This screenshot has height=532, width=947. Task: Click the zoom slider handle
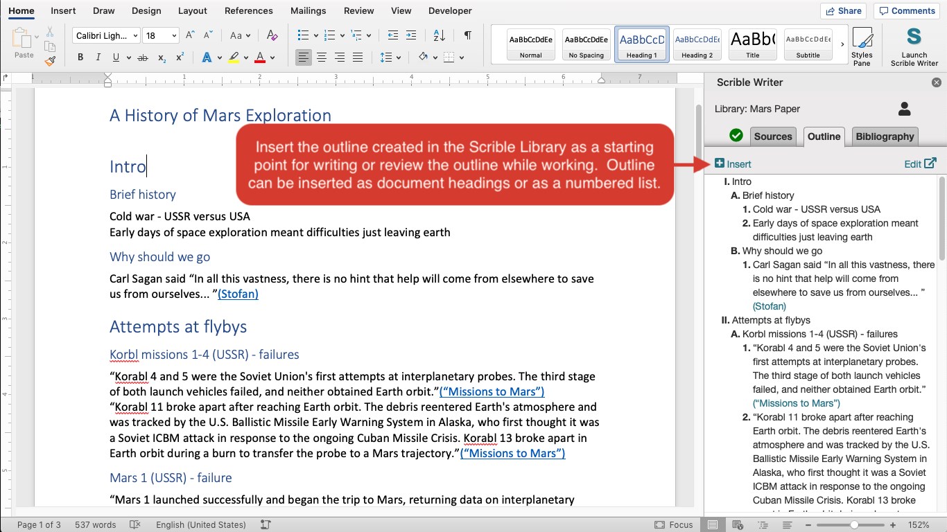tap(854, 525)
